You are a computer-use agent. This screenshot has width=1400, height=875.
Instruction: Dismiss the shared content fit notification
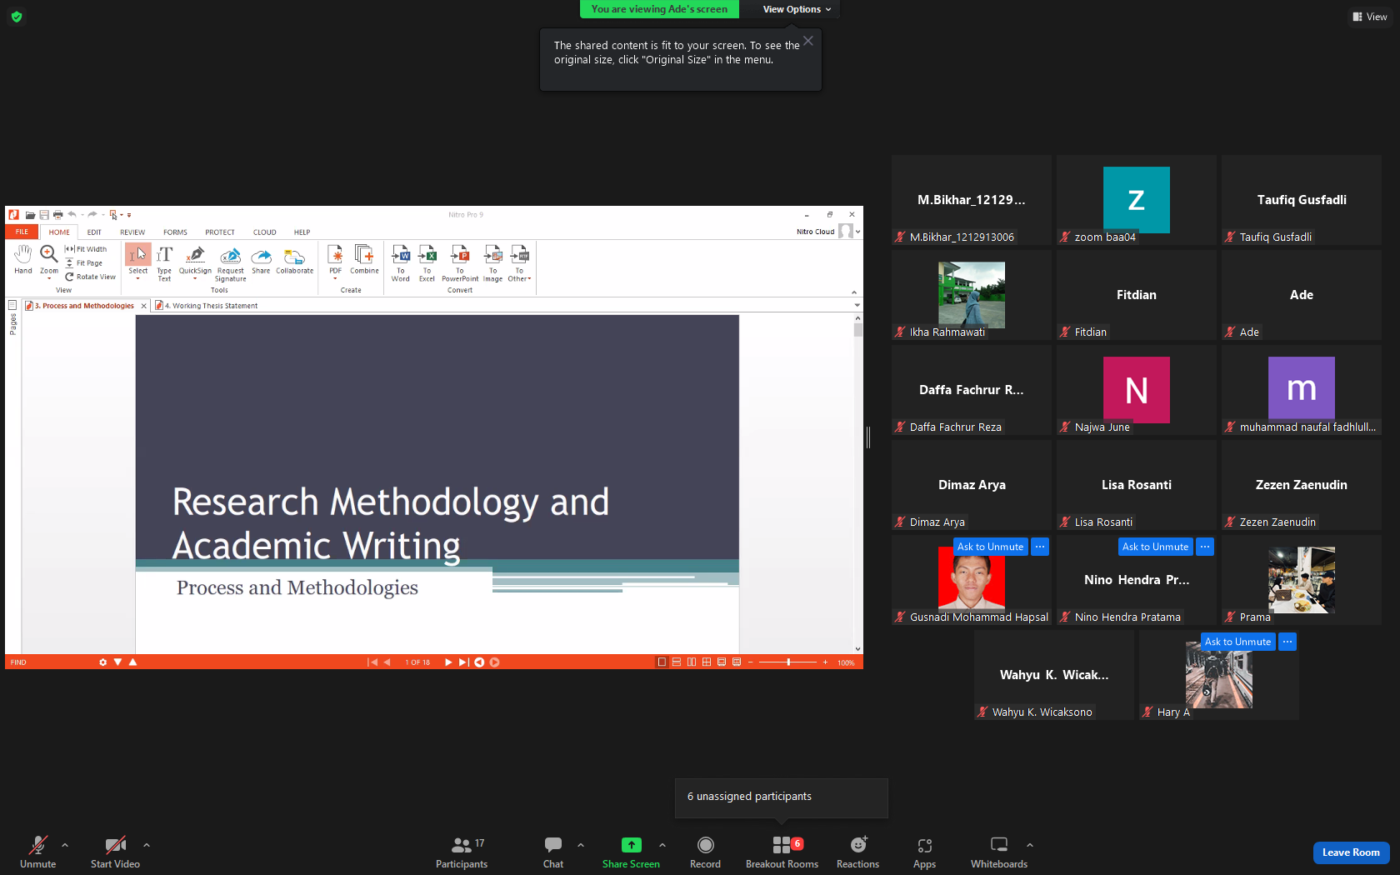click(x=807, y=41)
